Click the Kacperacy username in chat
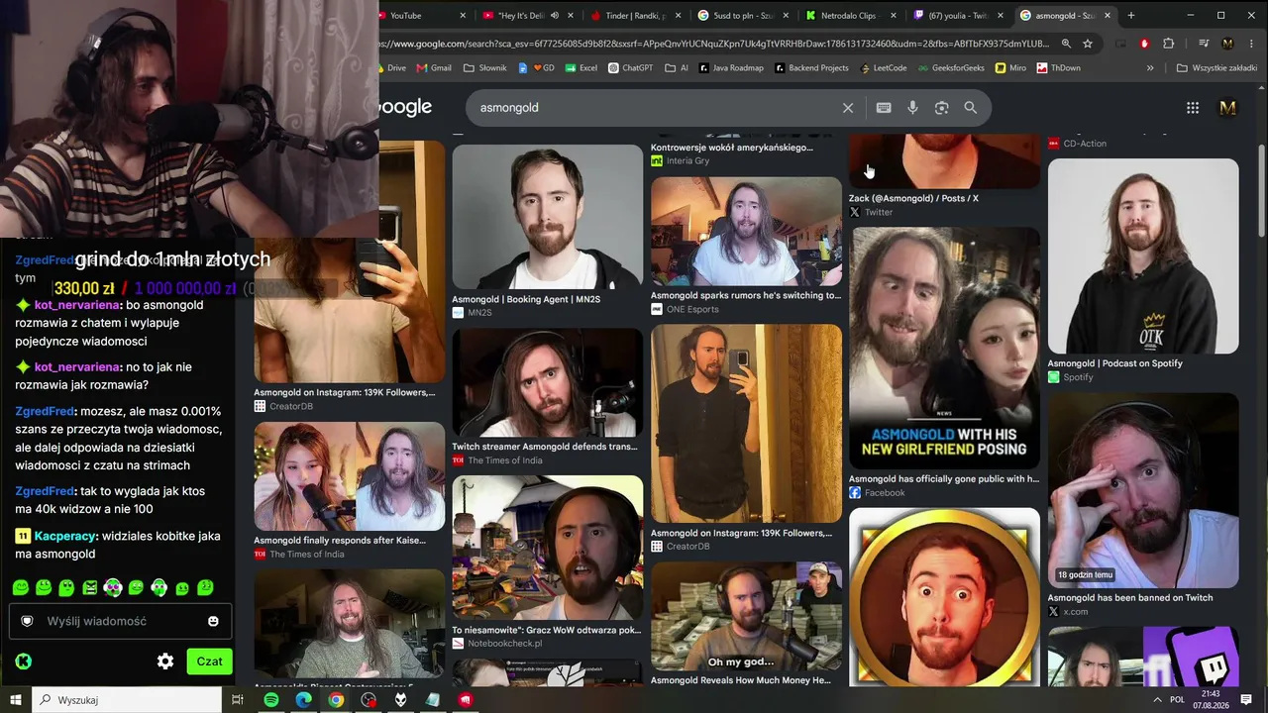1268x713 pixels. [65, 536]
